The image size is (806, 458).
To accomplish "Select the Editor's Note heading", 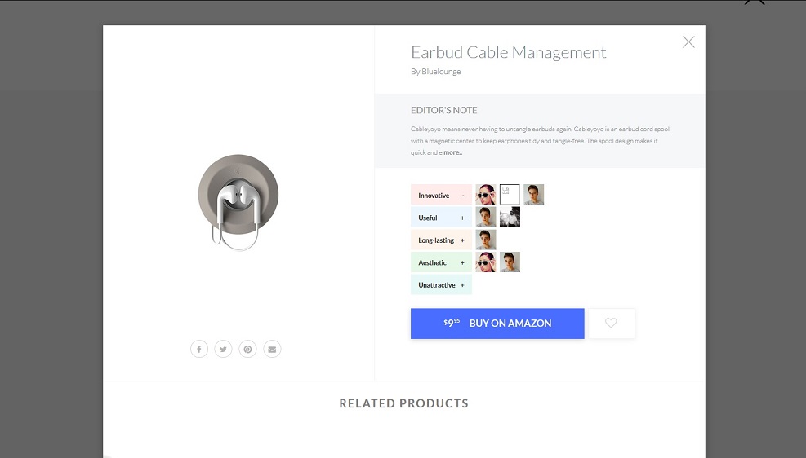I will [x=443, y=110].
